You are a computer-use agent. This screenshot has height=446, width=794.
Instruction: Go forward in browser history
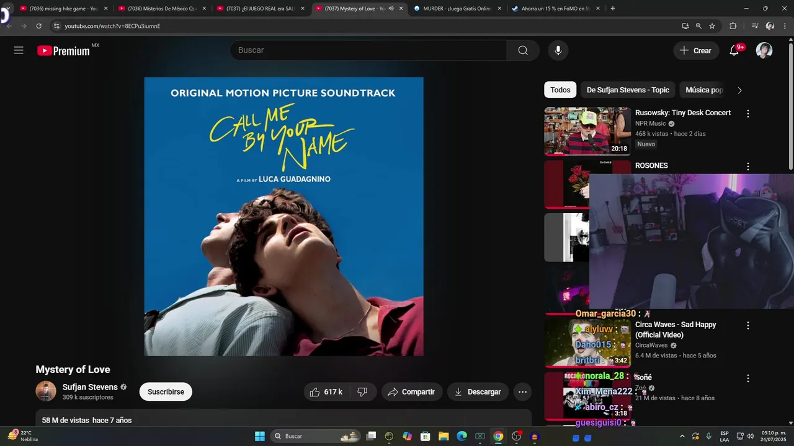coord(24,26)
